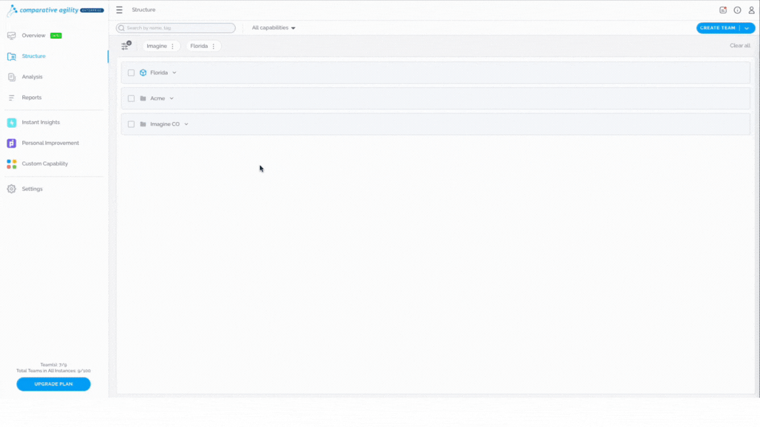760x427 pixels.
Task: Expand the Imagine CO folder chevron
Action: (186, 125)
